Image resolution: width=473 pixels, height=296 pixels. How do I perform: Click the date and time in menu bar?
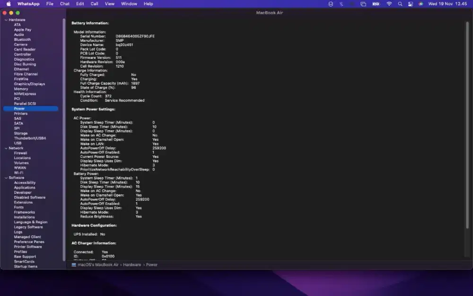447,4
